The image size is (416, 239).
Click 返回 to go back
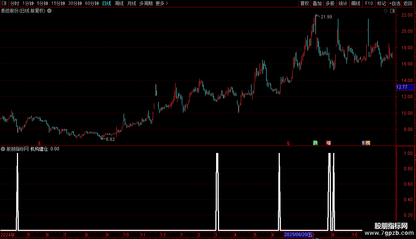[408, 3]
